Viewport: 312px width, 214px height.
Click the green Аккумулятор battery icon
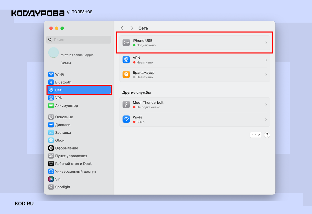51,106
